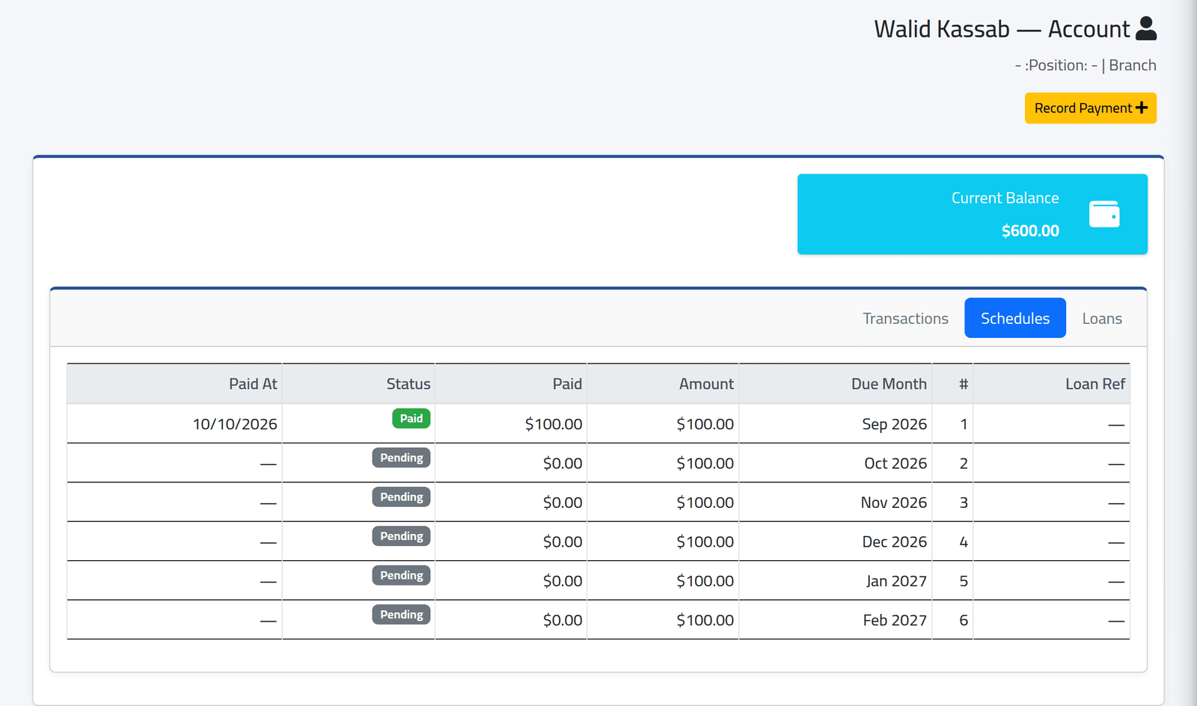This screenshot has width=1197, height=706.
Task: Click the Paid At column header
Action: tap(253, 384)
